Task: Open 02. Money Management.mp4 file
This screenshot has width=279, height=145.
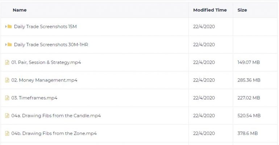Action: 44,80
